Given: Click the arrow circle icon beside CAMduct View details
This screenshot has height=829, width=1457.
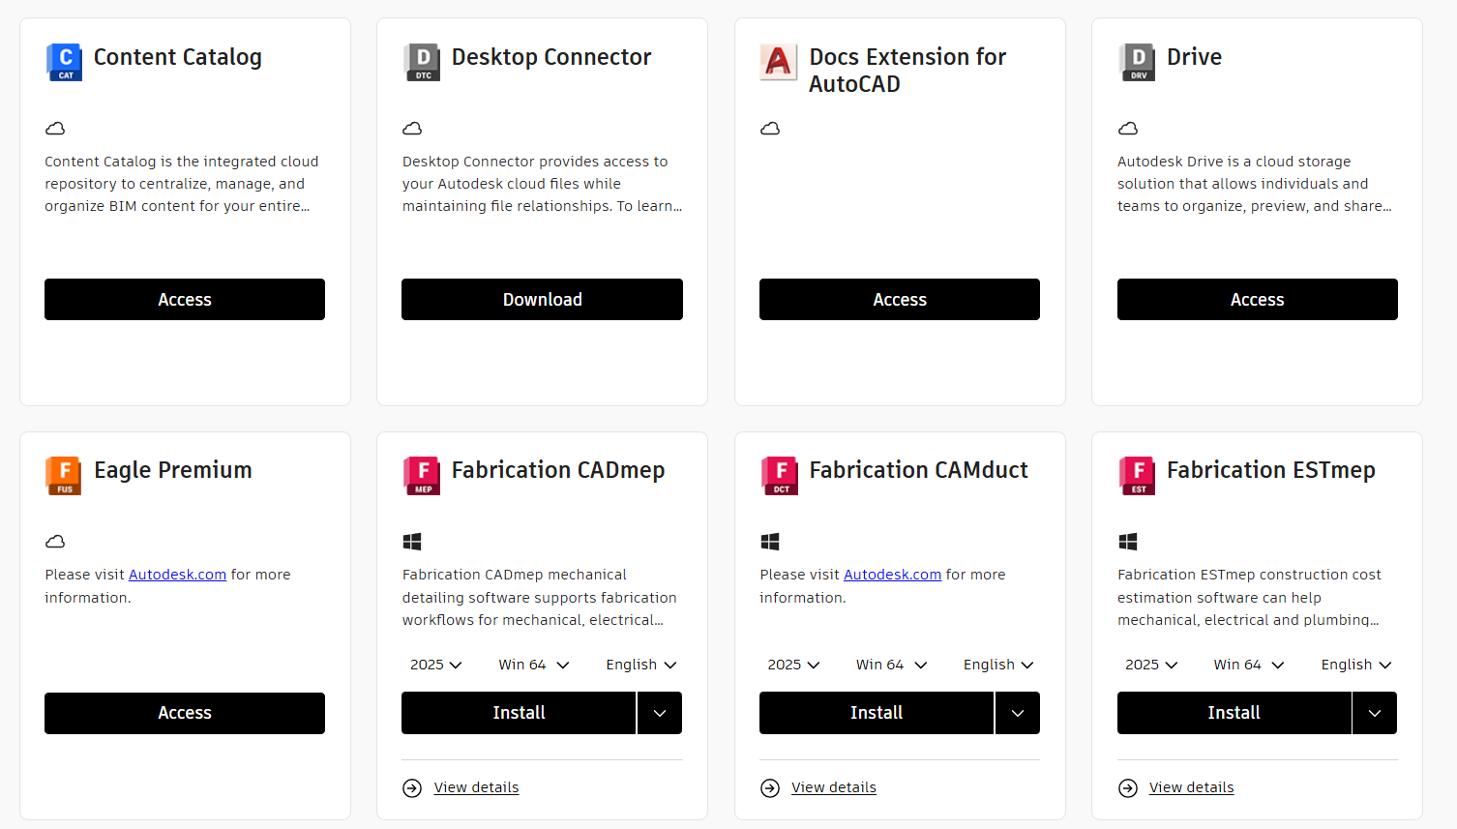Looking at the screenshot, I should tap(770, 788).
